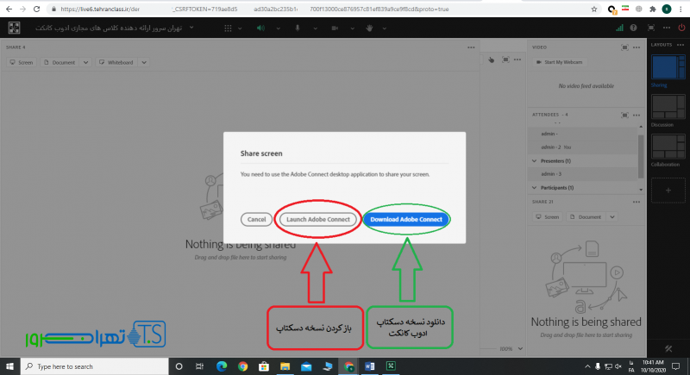Screen dimensions: 690x375
Task: Click the help question mark icon
Action: coord(634,28)
